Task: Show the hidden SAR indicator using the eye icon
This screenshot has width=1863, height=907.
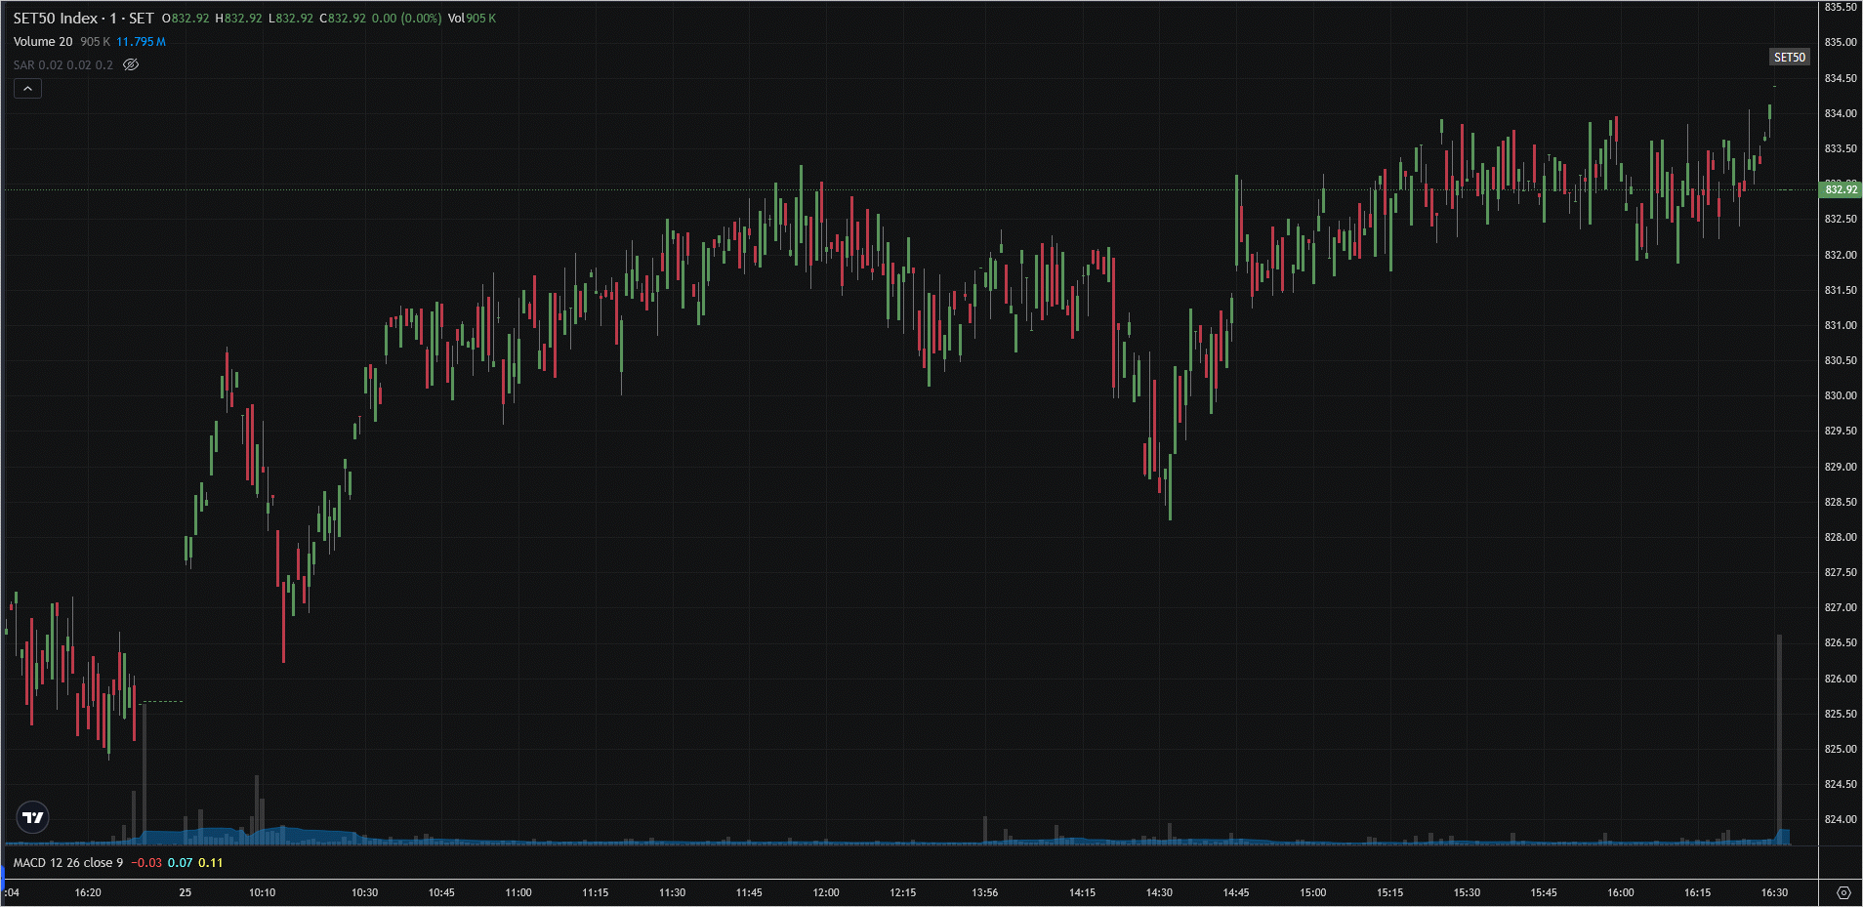Action: (x=131, y=65)
